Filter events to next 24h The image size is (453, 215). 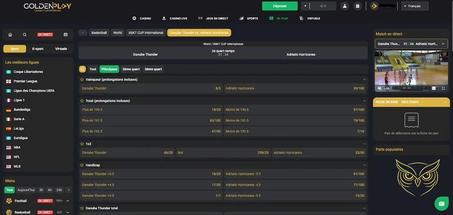coord(59,190)
